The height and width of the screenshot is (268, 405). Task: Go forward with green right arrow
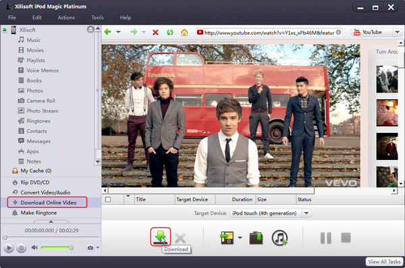134,32
